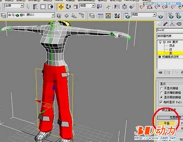Screen dimensions: 183x142
Task: Choose the rectangular selection region tool
Action: pos(43,7)
